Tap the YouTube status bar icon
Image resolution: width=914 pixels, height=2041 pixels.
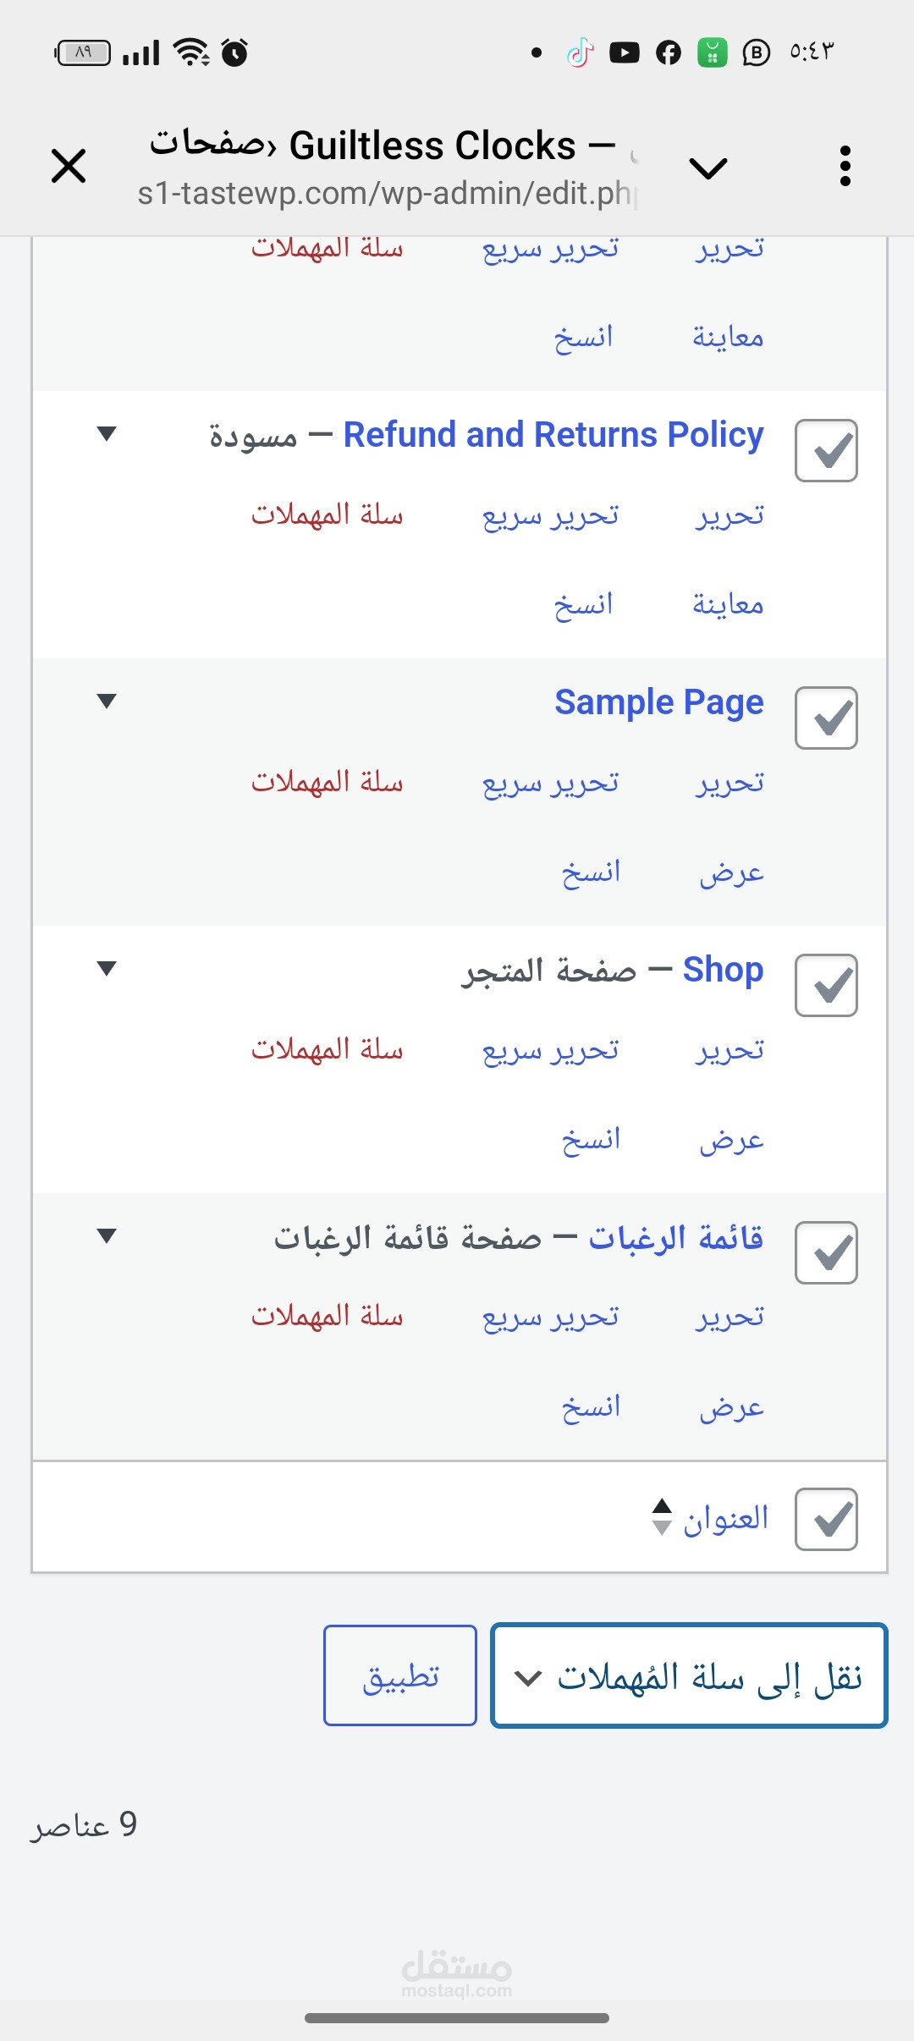coord(625,53)
